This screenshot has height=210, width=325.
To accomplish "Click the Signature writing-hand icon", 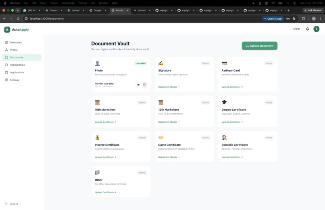I will (161, 63).
